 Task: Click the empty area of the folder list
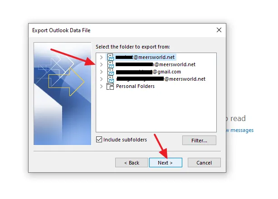tap(156, 111)
